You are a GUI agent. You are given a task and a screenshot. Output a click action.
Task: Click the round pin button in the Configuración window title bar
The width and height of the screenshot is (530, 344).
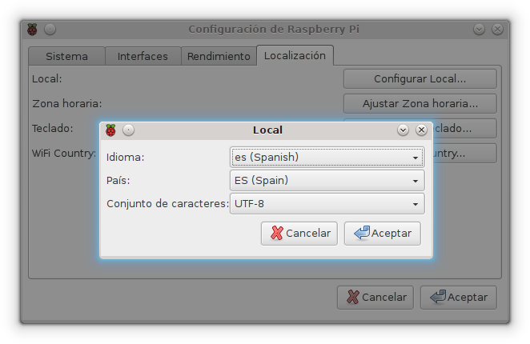click(x=50, y=30)
